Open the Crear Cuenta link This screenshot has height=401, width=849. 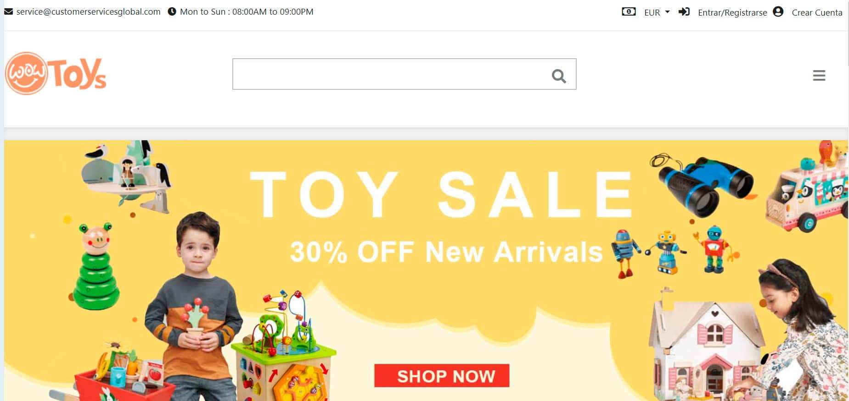tap(817, 12)
